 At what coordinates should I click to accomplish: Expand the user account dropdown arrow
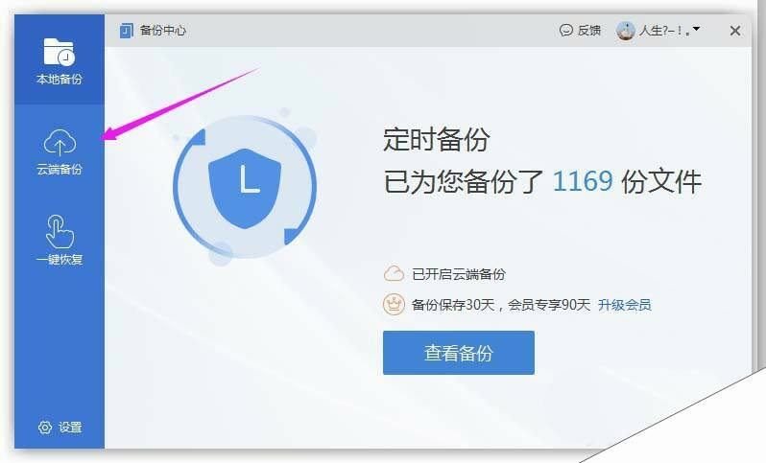click(x=697, y=30)
